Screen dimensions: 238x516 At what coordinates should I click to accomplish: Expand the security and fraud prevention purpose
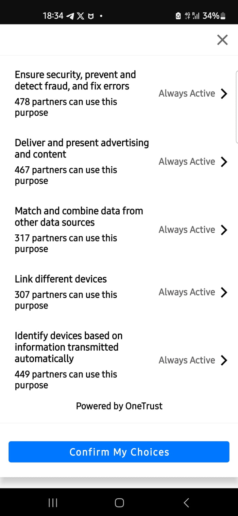[223, 94]
